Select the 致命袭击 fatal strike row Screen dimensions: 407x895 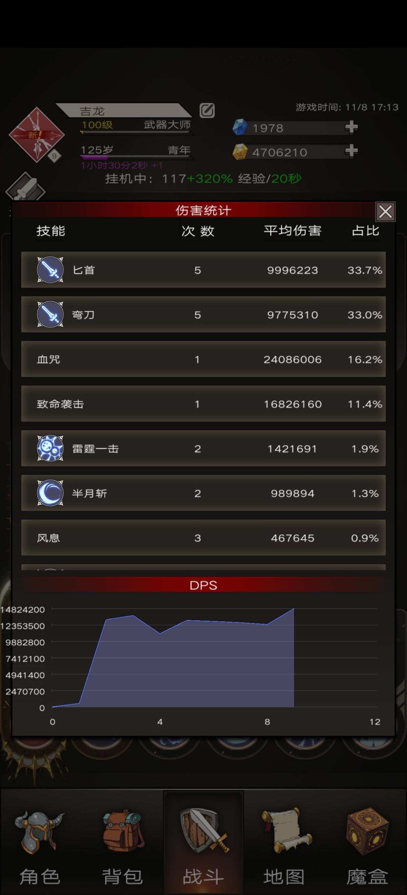[x=203, y=404]
